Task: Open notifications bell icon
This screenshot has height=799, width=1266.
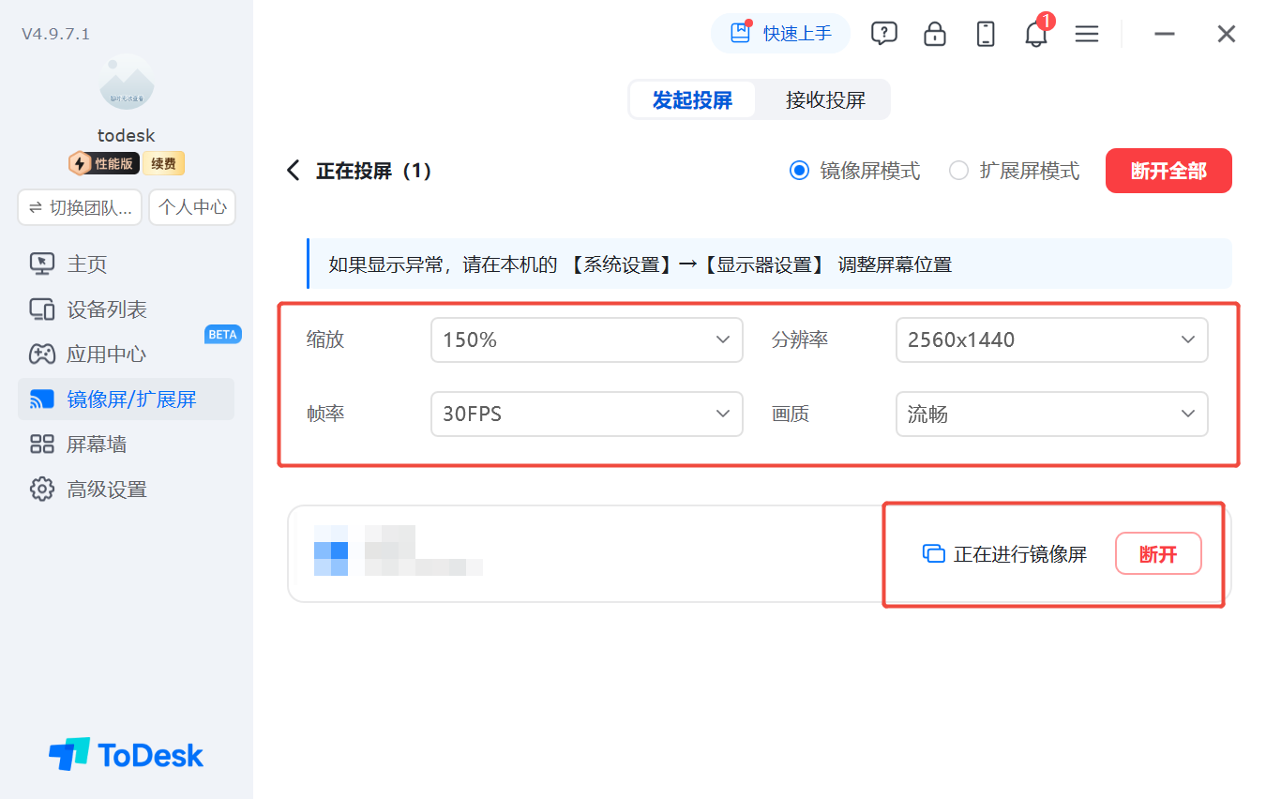Action: click(1036, 34)
